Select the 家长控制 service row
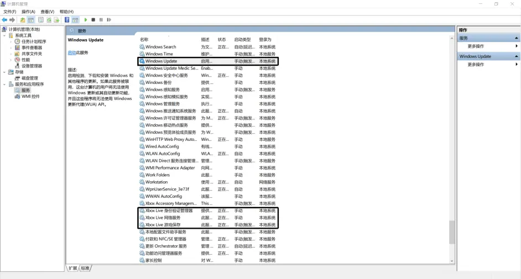Viewport: 521px width, 279px height. [x=207, y=260]
